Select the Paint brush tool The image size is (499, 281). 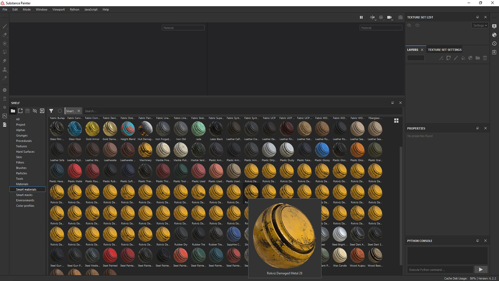tap(5, 26)
